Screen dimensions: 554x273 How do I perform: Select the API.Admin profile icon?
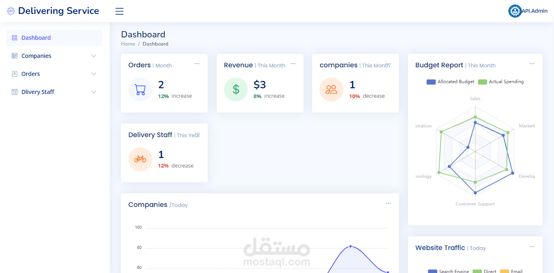515,11
